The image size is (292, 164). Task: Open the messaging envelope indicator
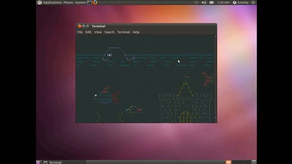[212, 2]
